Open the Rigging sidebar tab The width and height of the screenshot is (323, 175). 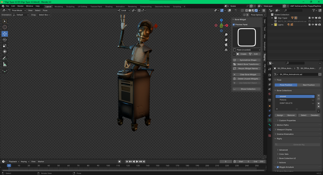265,57
